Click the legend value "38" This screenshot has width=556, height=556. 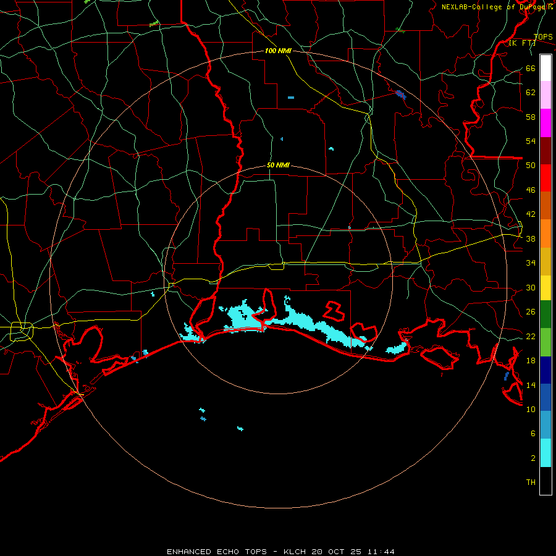coord(531,239)
